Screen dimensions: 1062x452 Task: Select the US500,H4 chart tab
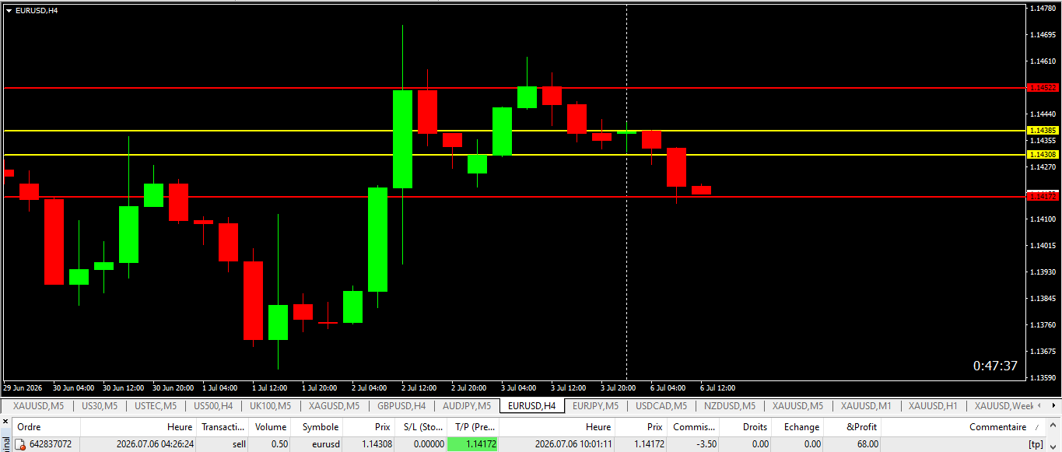pos(213,405)
